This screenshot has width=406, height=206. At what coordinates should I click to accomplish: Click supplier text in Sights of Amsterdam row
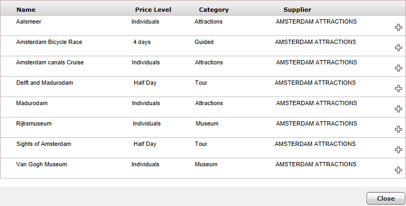(315, 144)
